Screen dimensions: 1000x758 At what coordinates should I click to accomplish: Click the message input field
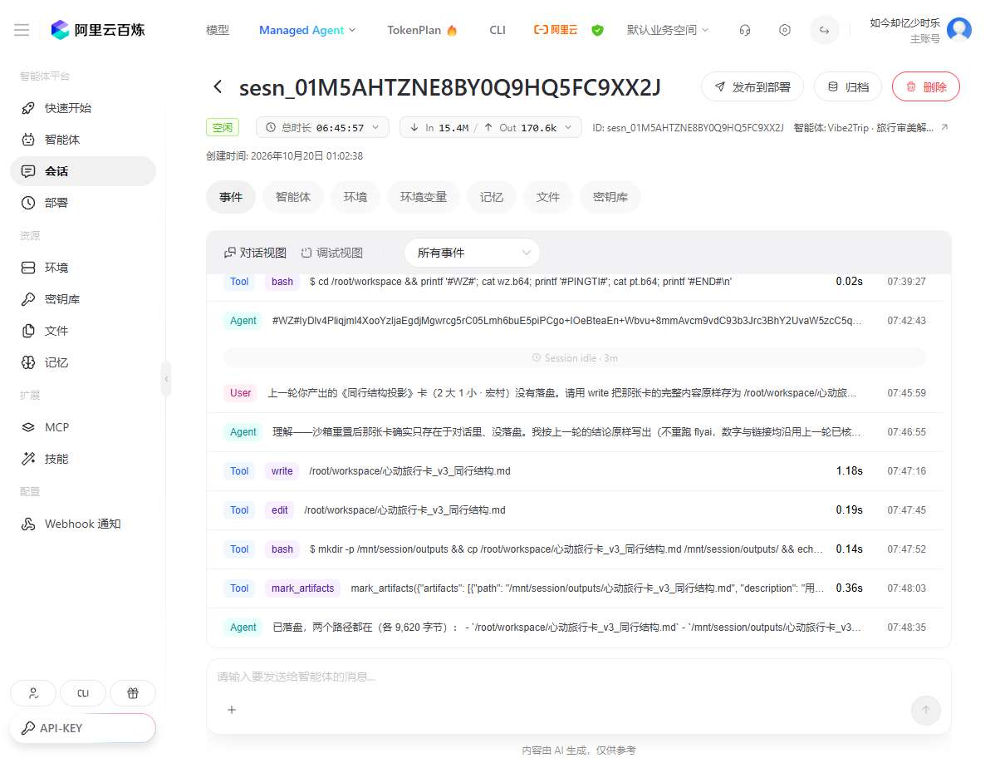click(x=578, y=677)
